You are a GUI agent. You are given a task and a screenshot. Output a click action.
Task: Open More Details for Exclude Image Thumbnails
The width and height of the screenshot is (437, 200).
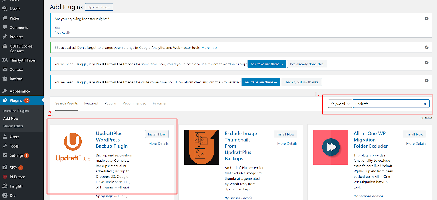[x=287, y=143]
